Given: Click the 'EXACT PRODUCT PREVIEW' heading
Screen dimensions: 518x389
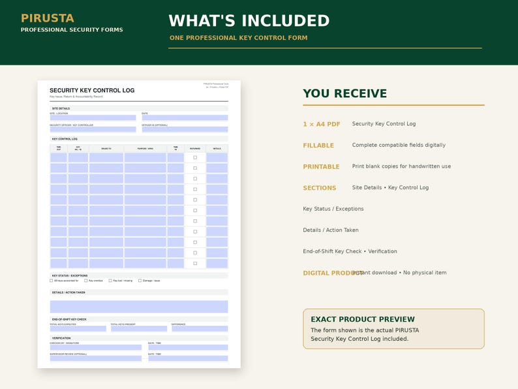Looking at the screenshot, I should (x=363, y=319).
